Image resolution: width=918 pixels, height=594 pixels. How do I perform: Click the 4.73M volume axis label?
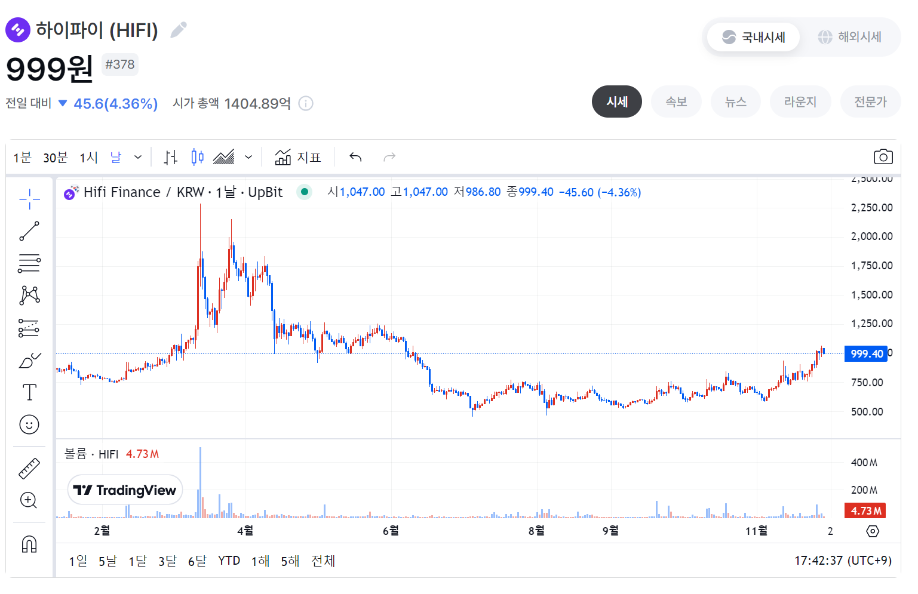[x=865, y=510]
